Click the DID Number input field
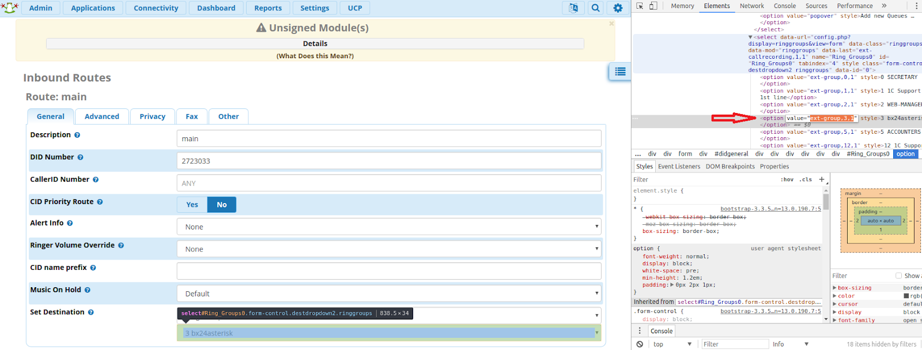The image size is (922, 350). pos(389,161)
